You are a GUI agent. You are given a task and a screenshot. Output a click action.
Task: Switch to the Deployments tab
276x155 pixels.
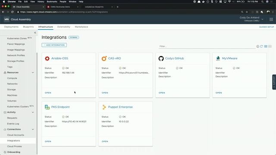pos(11,27)
